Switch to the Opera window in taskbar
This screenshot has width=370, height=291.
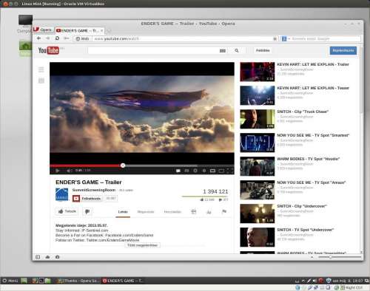123,281
